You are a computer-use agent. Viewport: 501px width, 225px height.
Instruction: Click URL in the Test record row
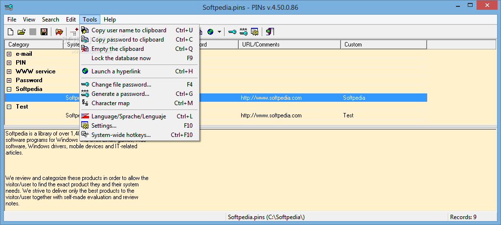coord(271,115)
